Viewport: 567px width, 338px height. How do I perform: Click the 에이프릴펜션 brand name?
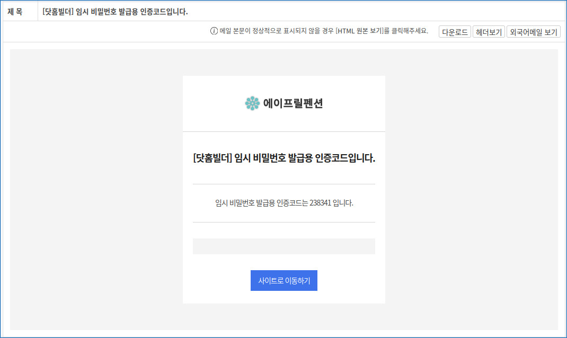point(293,104)
